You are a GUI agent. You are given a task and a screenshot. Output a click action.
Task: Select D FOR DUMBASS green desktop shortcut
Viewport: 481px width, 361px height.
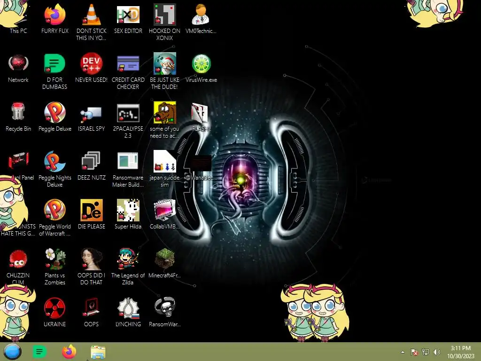54,71
